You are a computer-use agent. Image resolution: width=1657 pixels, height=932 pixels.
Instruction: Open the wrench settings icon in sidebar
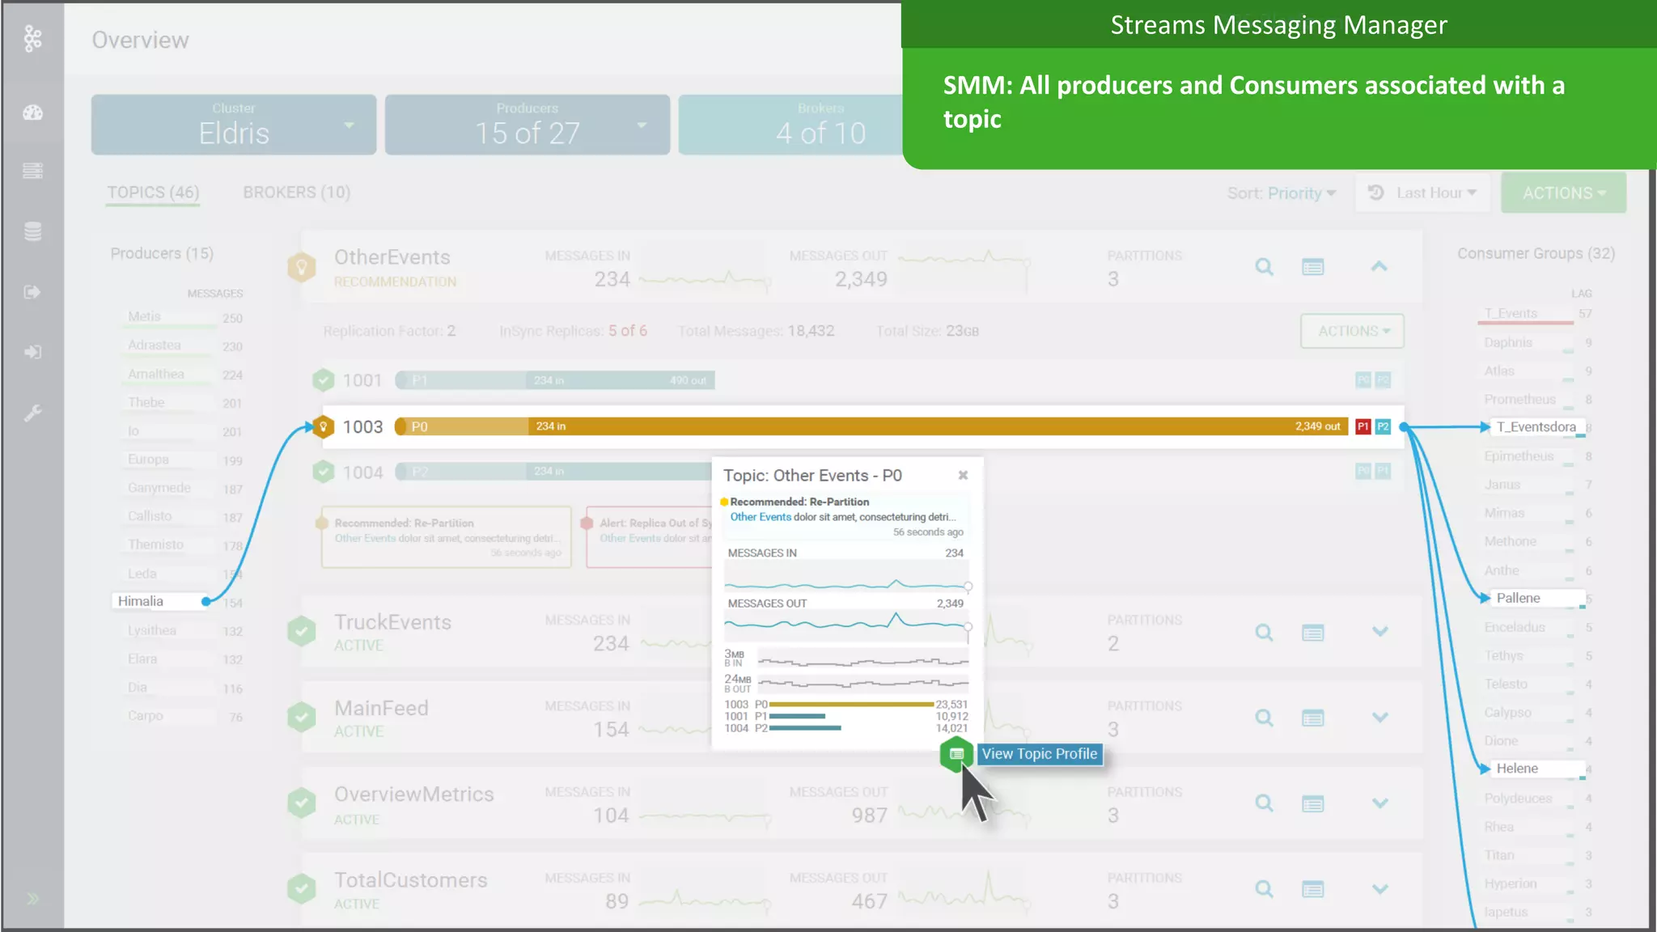pyautogui.click(x=32, y=413)
